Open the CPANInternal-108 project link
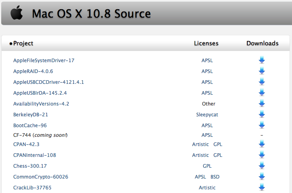The image size is (292, 193). 35,155
